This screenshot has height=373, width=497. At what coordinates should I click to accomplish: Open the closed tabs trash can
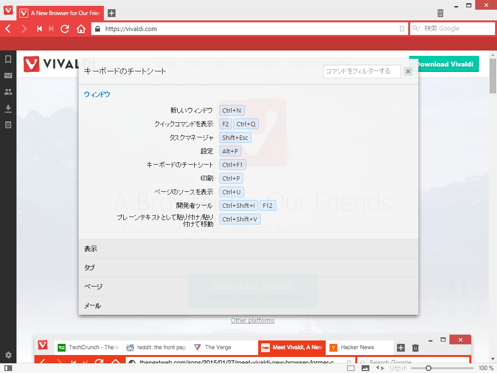(440, 13)
